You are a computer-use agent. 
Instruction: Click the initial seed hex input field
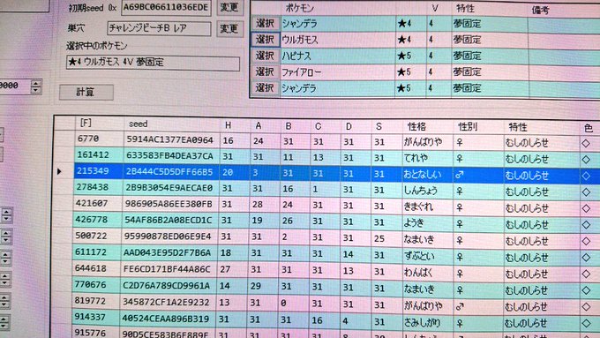[x=166, y=8]
